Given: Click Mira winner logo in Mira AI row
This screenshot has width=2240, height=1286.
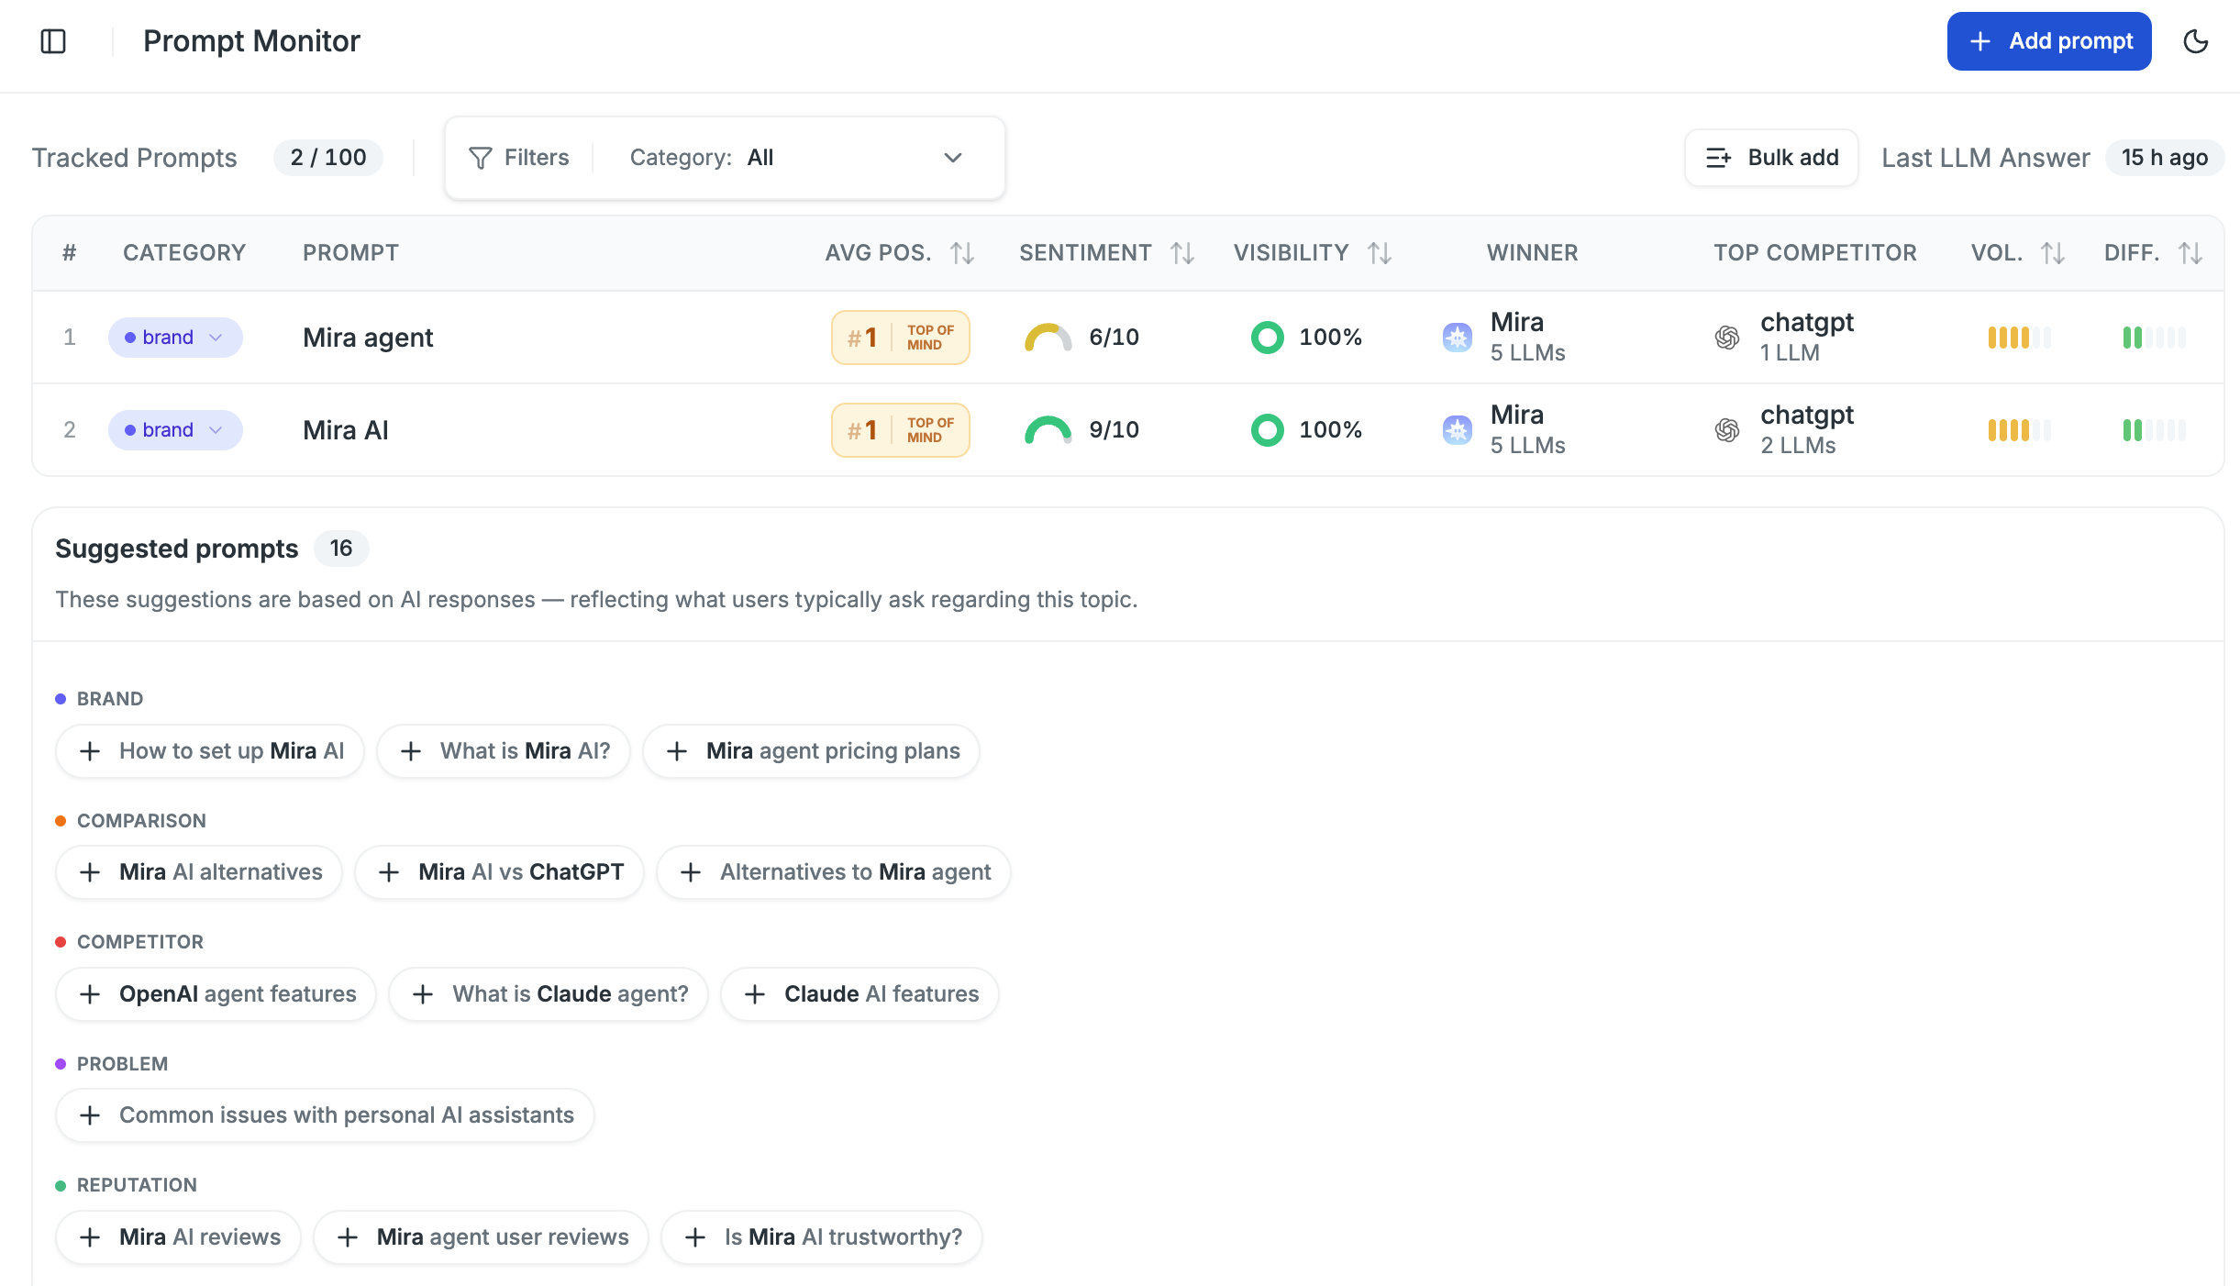Looking at the screenshot, I should pyautogui.click(x=1458, y=430).
